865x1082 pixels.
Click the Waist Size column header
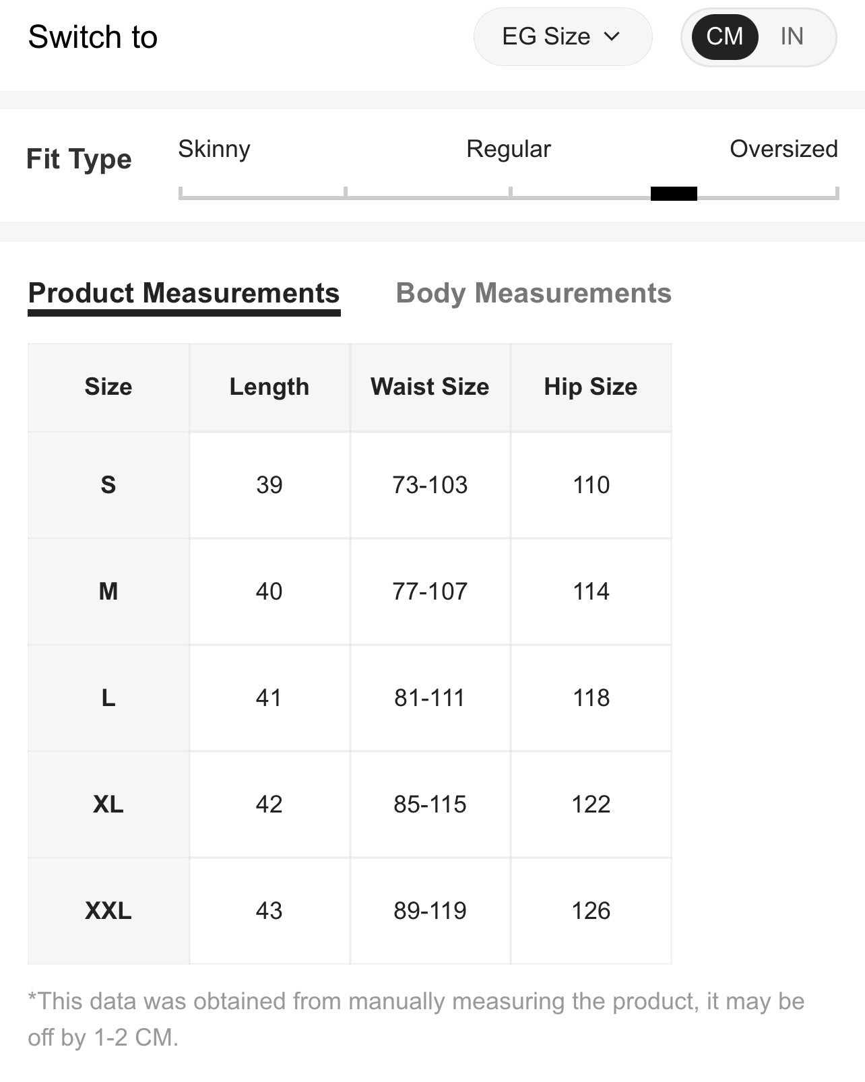(x=430, y=387)
